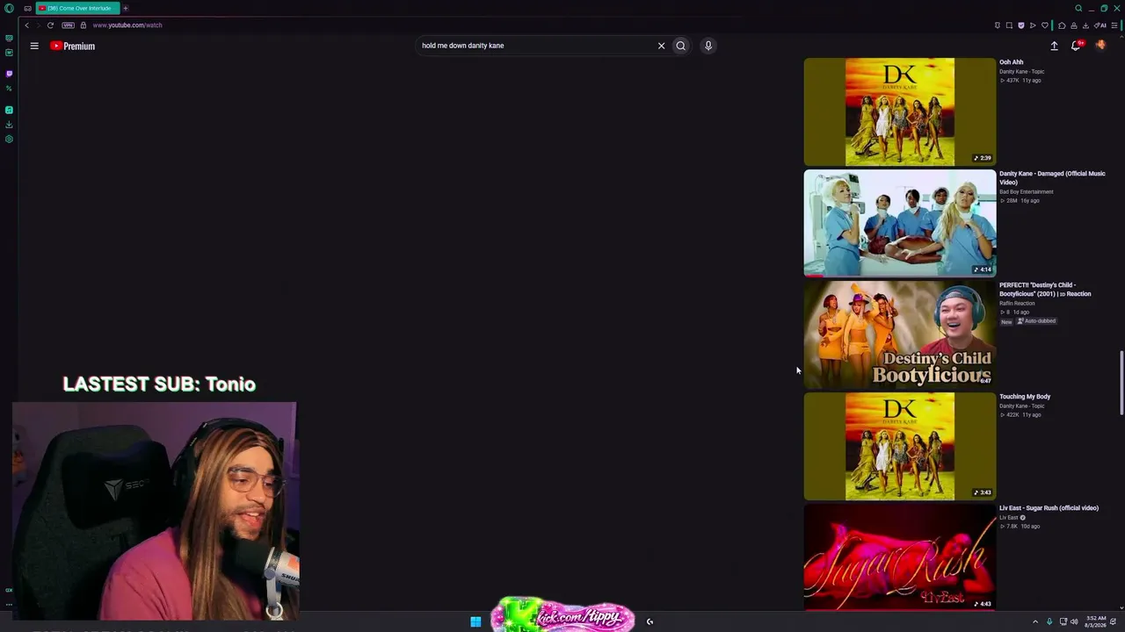Open the taskbar clock showing 3:52 AM

(1096, 621)
